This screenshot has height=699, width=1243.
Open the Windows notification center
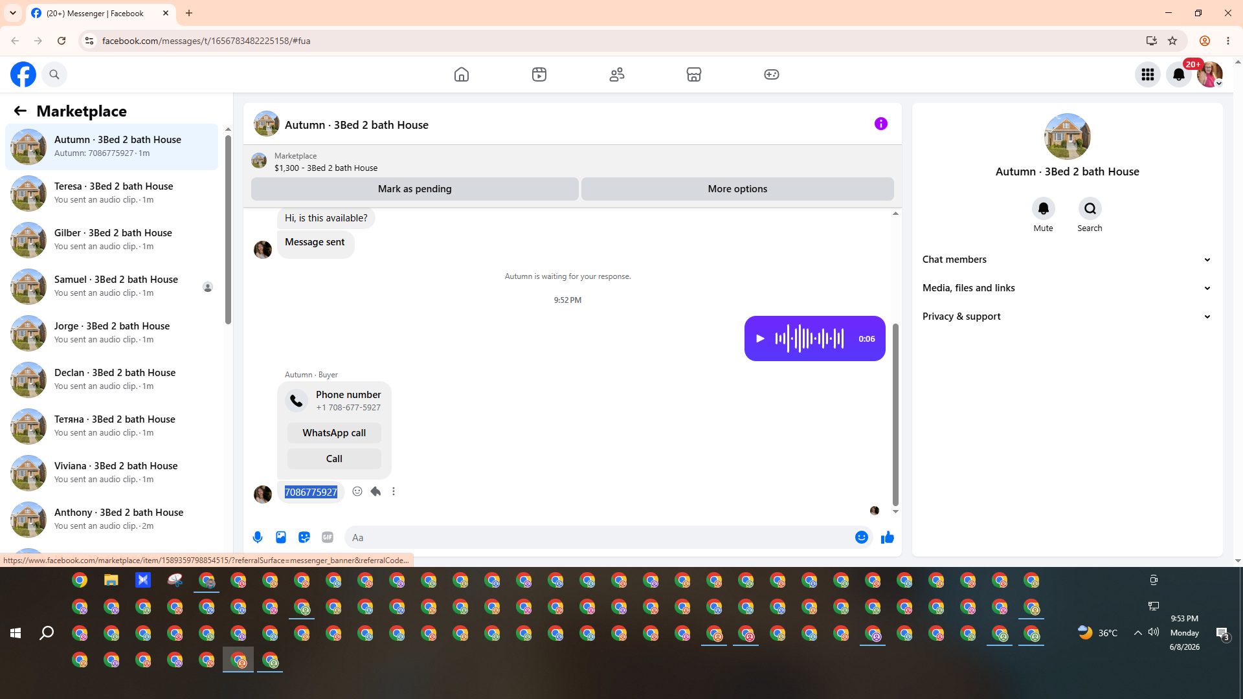1223,634
